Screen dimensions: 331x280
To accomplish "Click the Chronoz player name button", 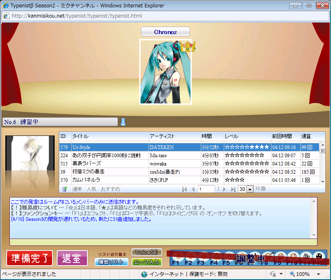I will [x=165, y=32].
